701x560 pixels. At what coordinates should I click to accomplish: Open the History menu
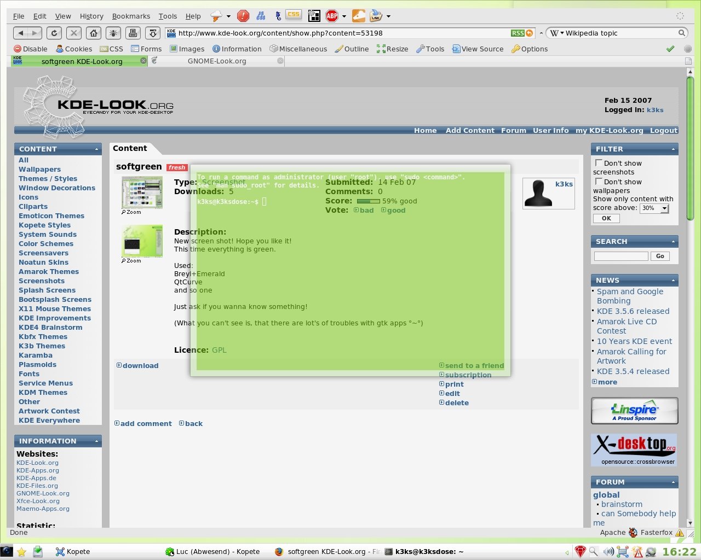point(91,16)
